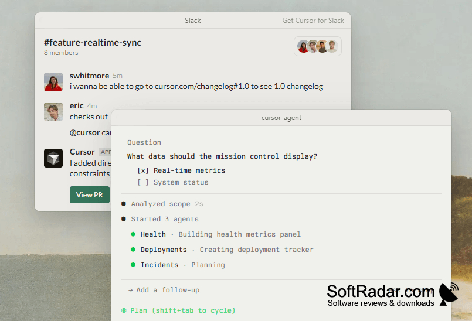Open the #feature-realtime-sync channel header
The height and width of the screenshot is (321, 472).
click(93, 43)
